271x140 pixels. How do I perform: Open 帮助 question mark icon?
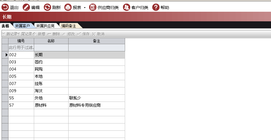click(x=156, y=8)
